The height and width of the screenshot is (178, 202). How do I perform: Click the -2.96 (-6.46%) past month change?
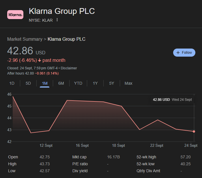tap(36, 60)
